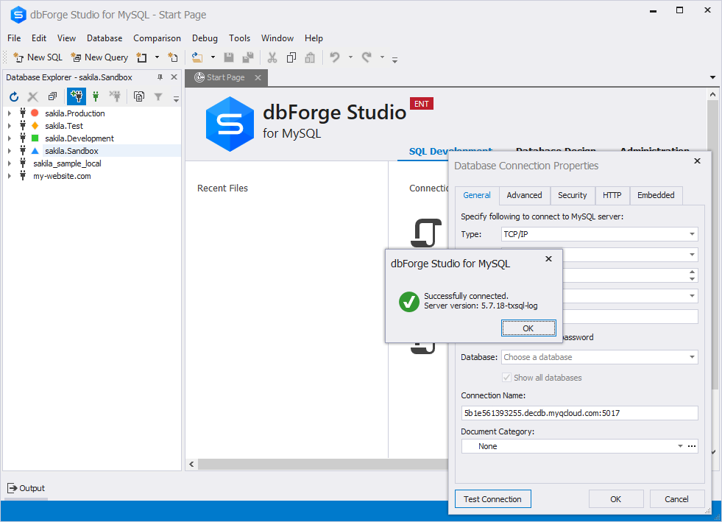
Task: Click the Cut scissors icon in toolbar
Action: [272, 57]
